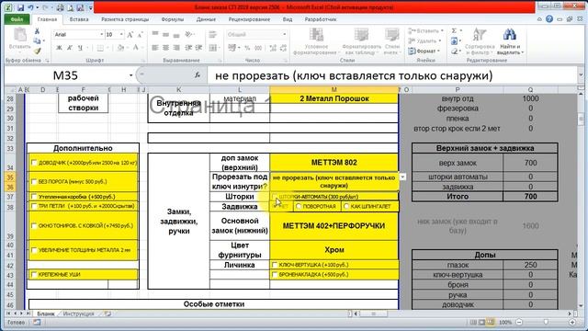This screenshot has width=588, height=331.
Task: Open Cell Styles gallery
Action: [x=392, y=41]
